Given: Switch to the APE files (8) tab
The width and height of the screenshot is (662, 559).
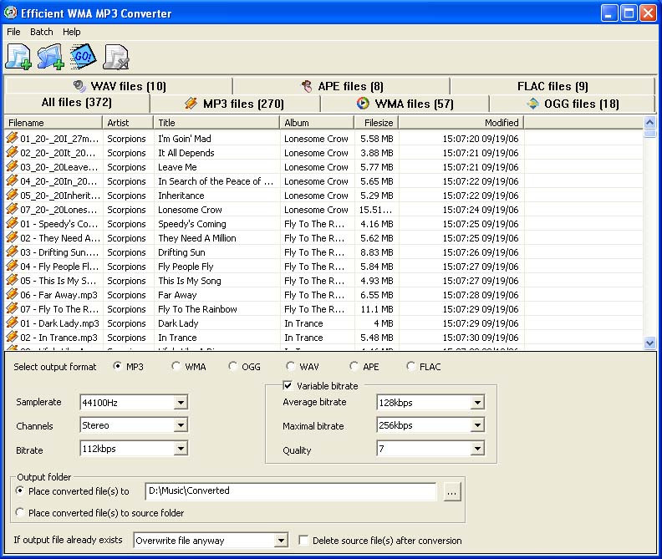Looking at the screenshot, I should click(341, 86).
